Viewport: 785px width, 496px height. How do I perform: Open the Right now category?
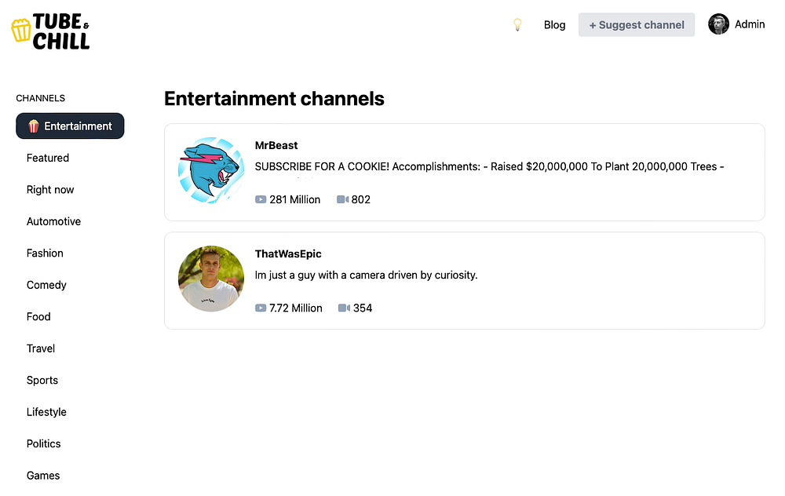pos(50,190)
